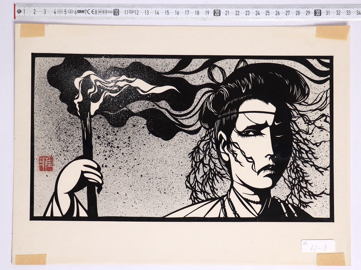Click the bottom-right masking tape piece

pos(331,259)
